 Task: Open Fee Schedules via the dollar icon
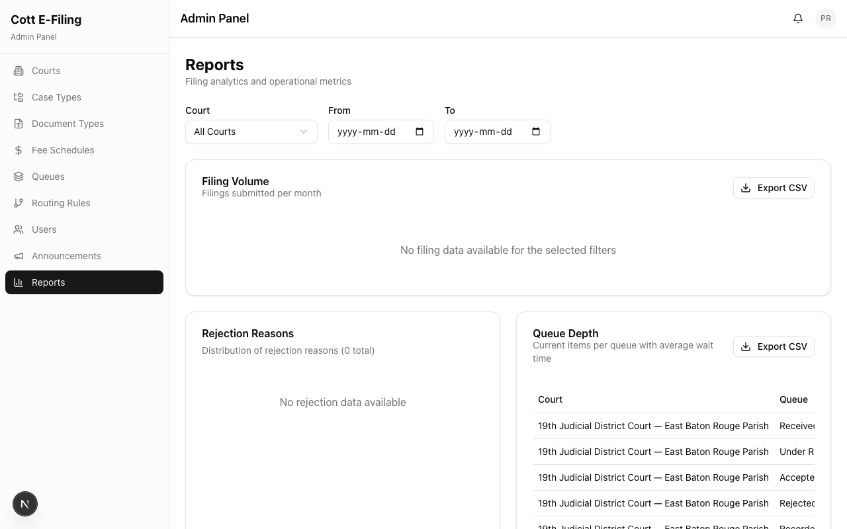pyautogui.click(x=19, y=150)
